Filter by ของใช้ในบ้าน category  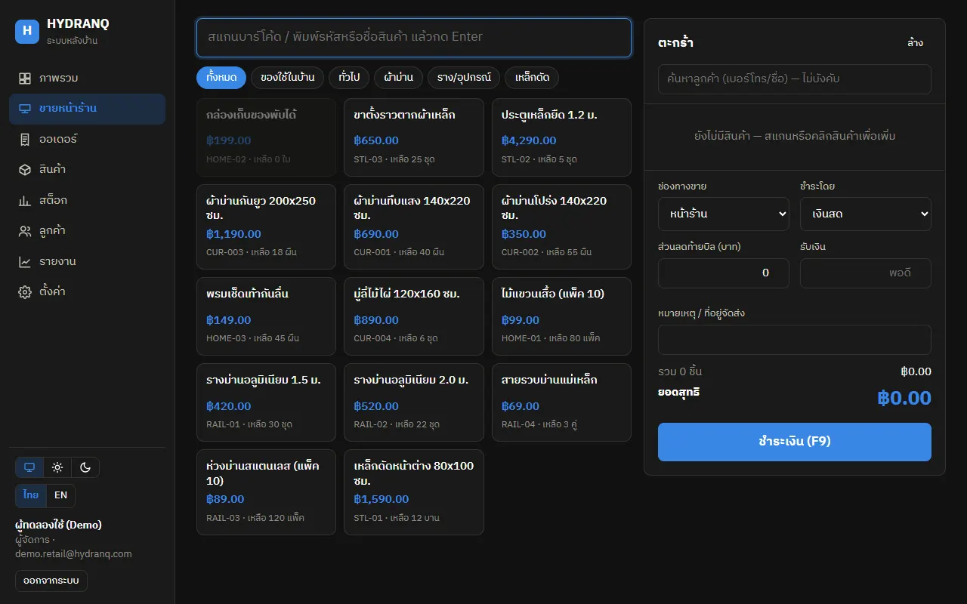coord(287,78)
